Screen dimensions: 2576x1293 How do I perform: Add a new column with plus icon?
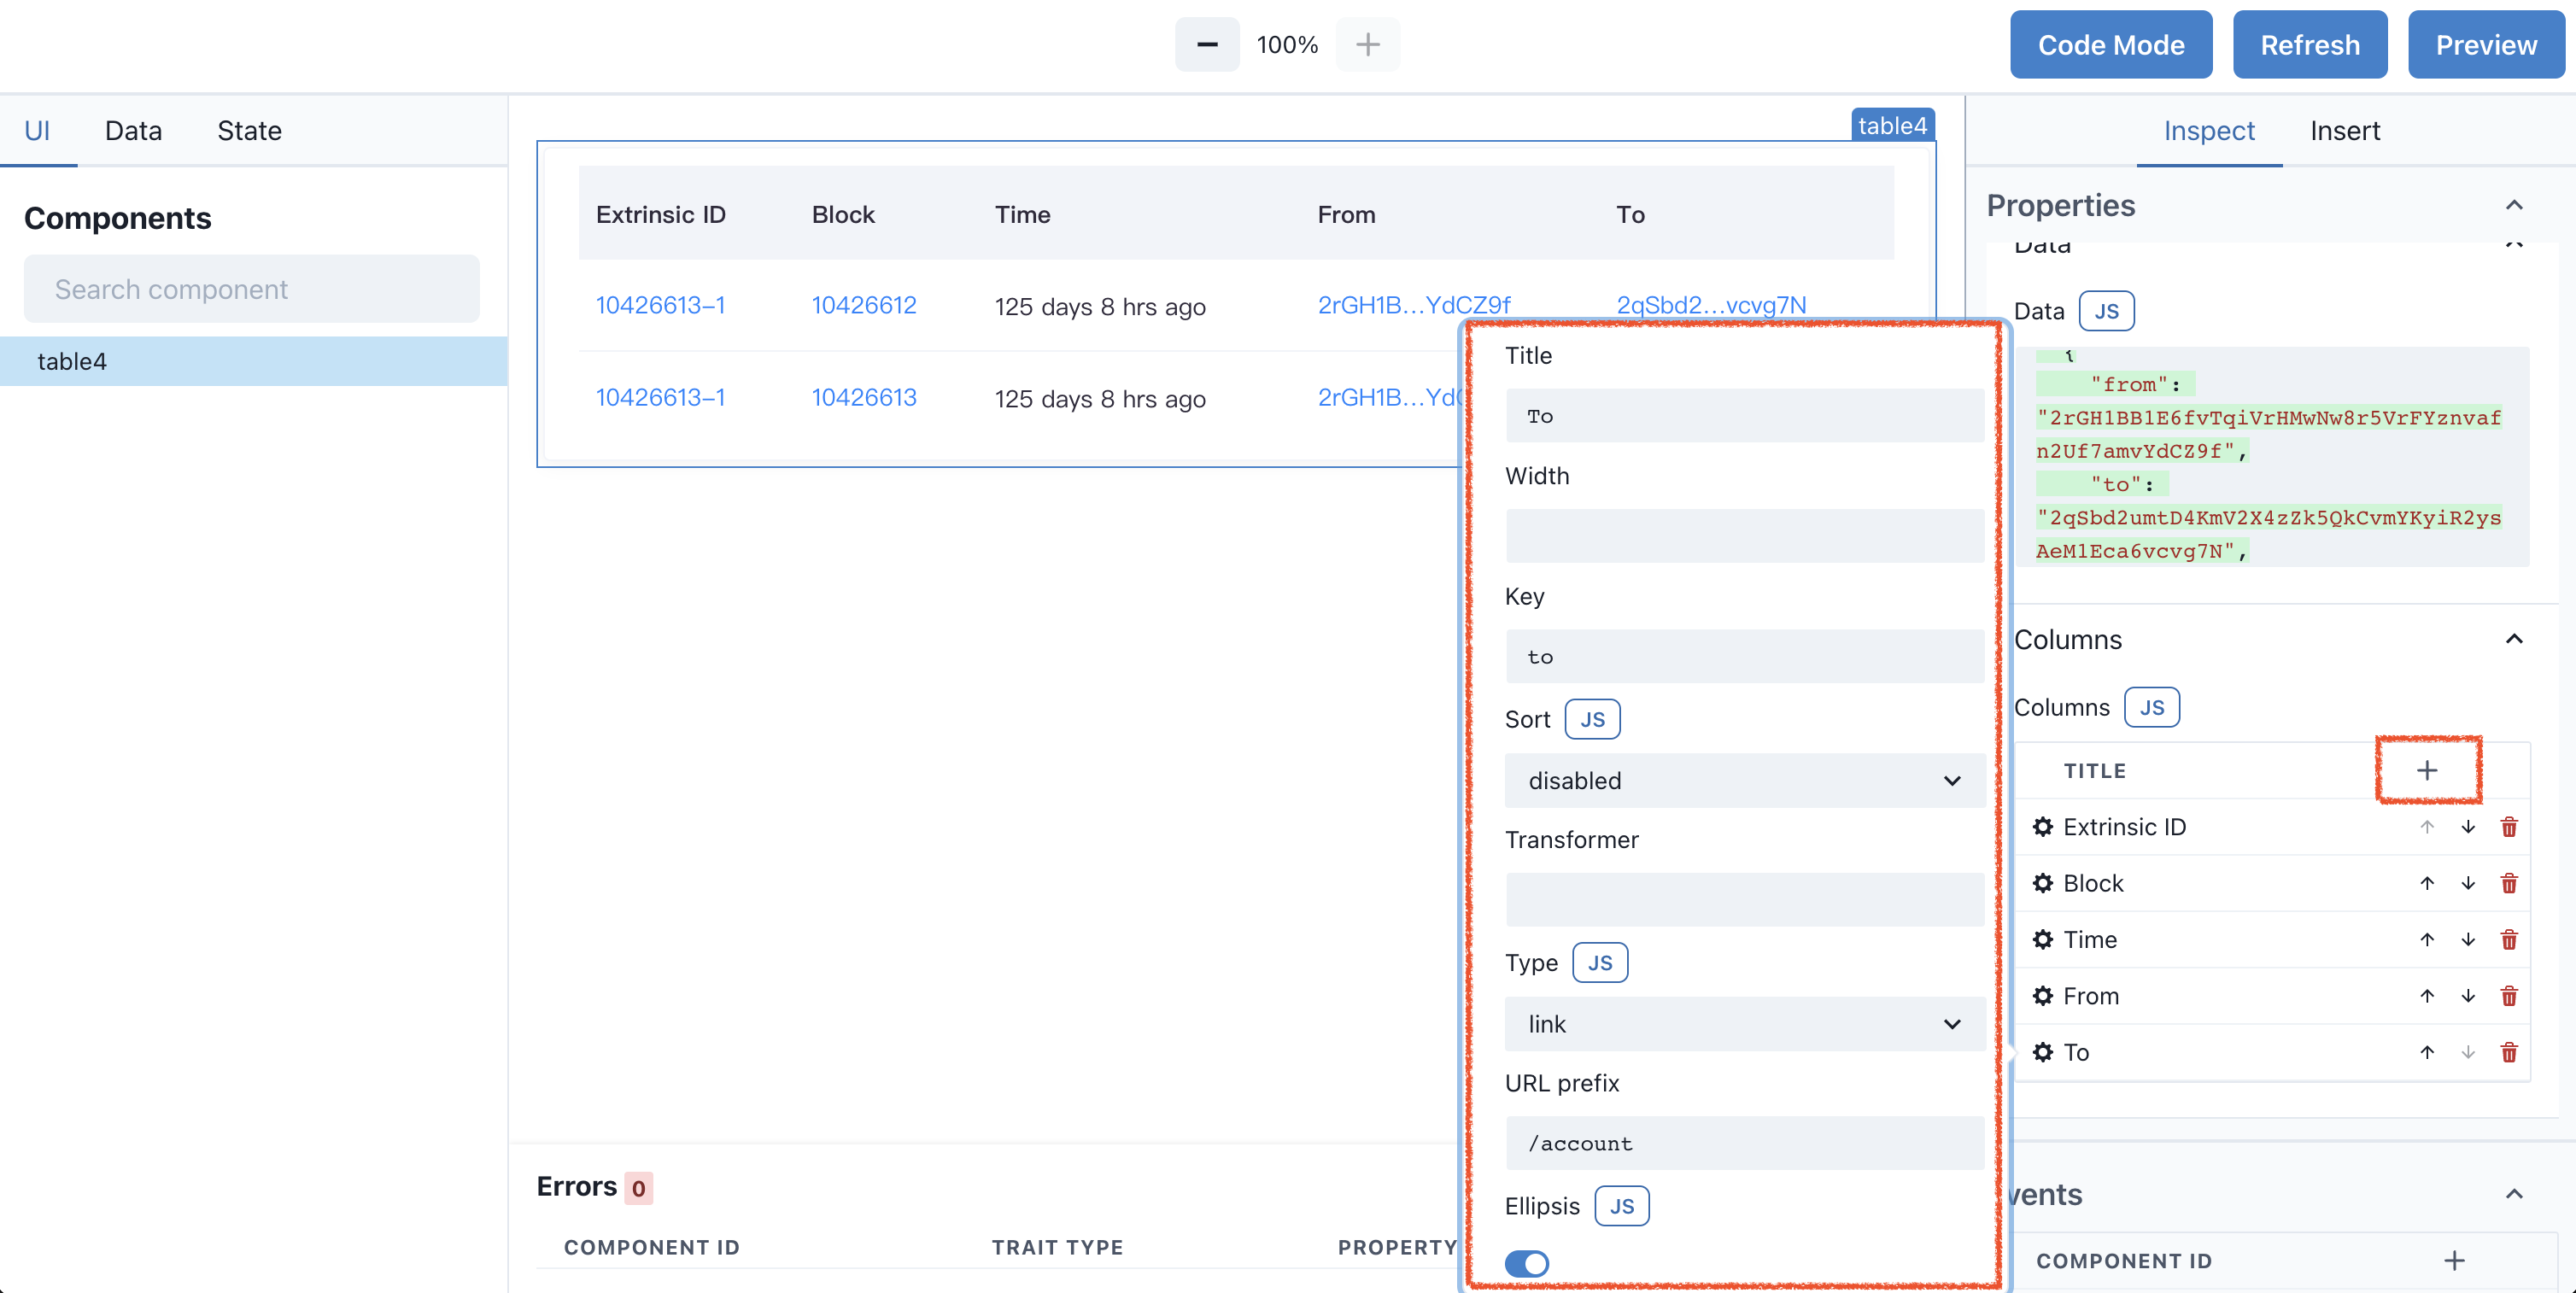(2427, 770)
